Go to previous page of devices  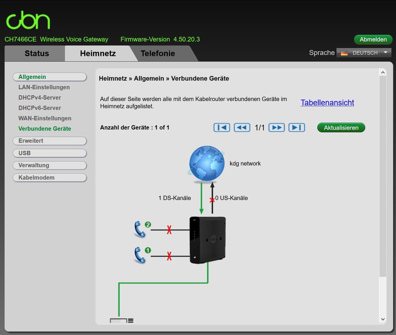click(x=242, y=127)
